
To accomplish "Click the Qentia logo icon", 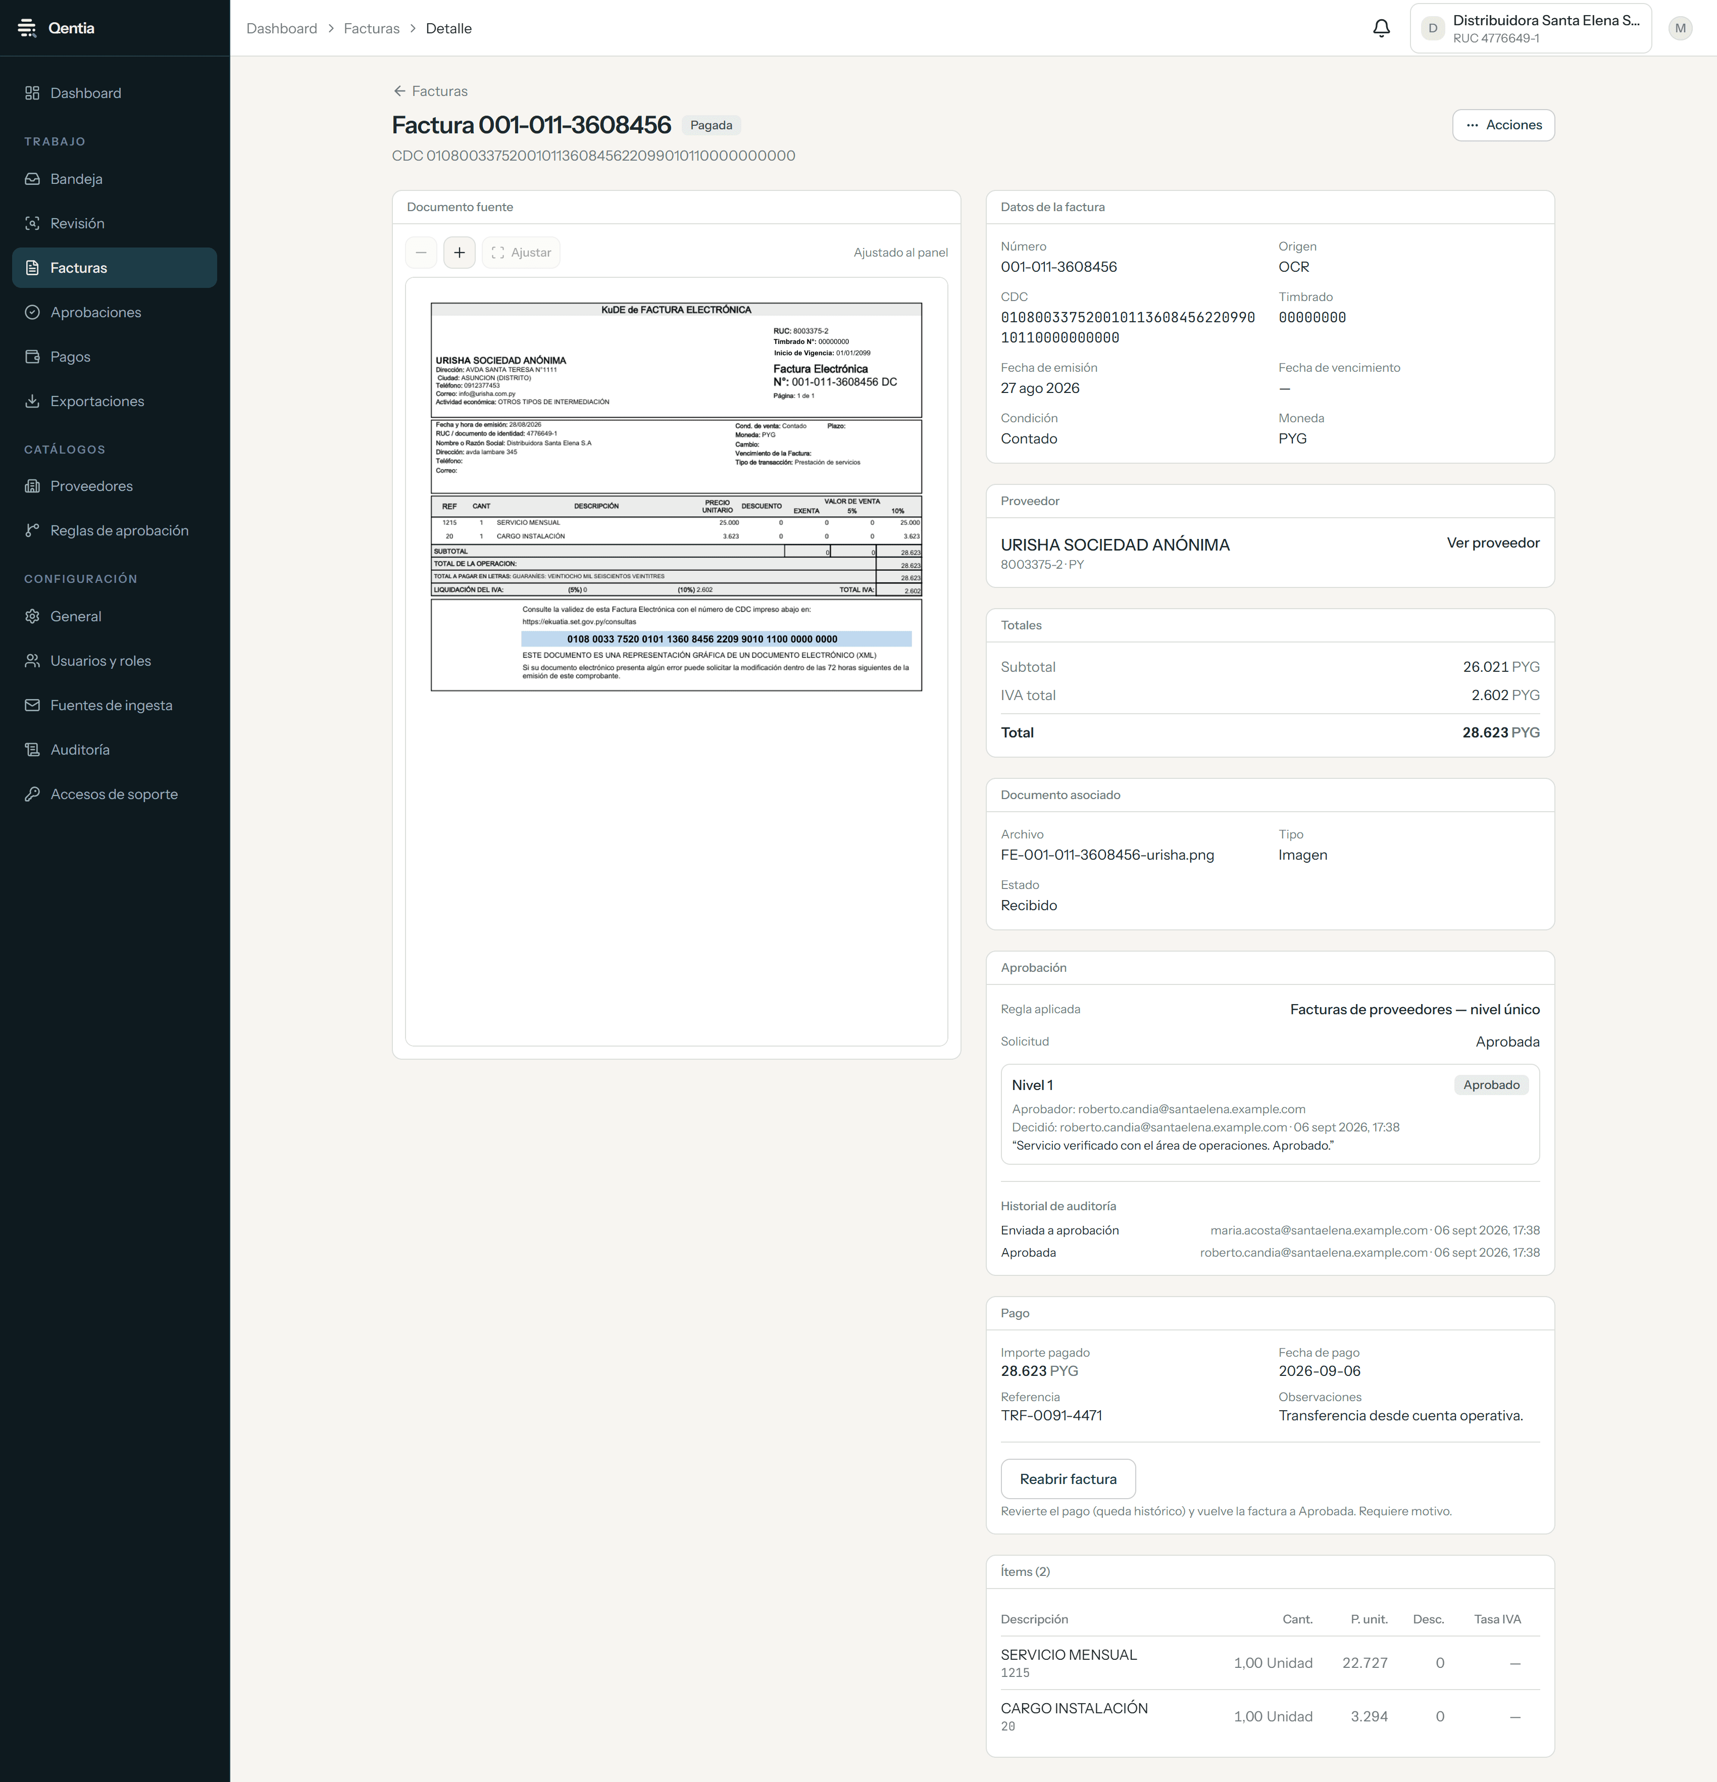I will click(27, 28).
